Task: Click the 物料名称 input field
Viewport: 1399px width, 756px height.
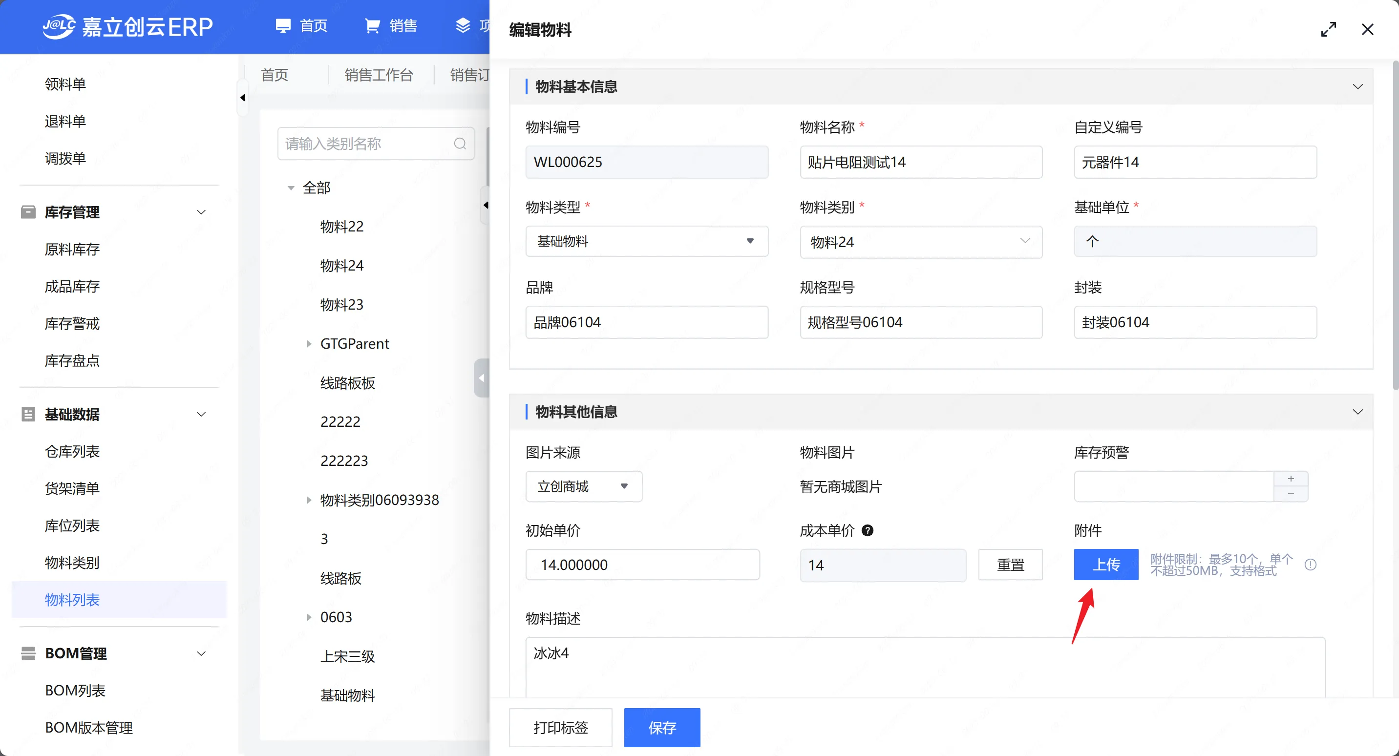Action: (921, 162)
